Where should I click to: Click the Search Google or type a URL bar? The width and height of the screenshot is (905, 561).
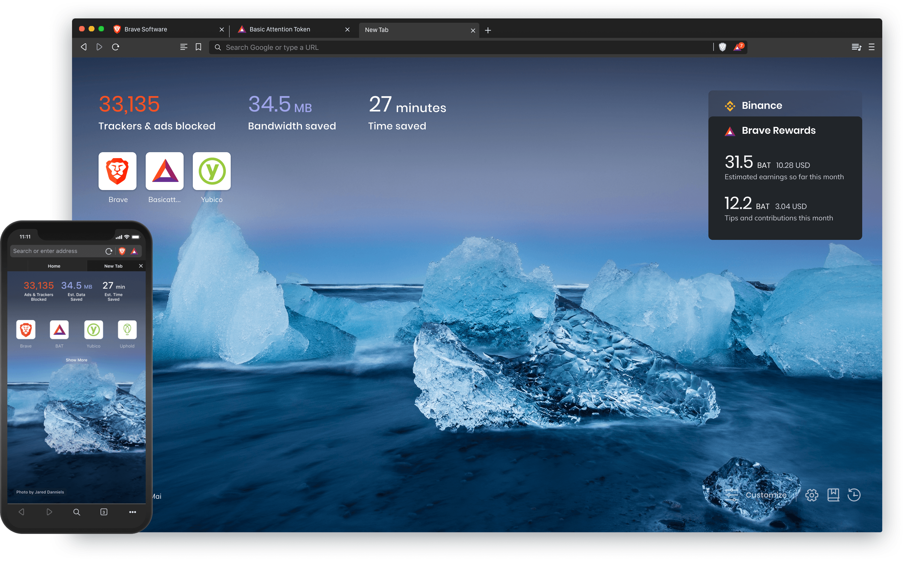(x=371, y=47)
